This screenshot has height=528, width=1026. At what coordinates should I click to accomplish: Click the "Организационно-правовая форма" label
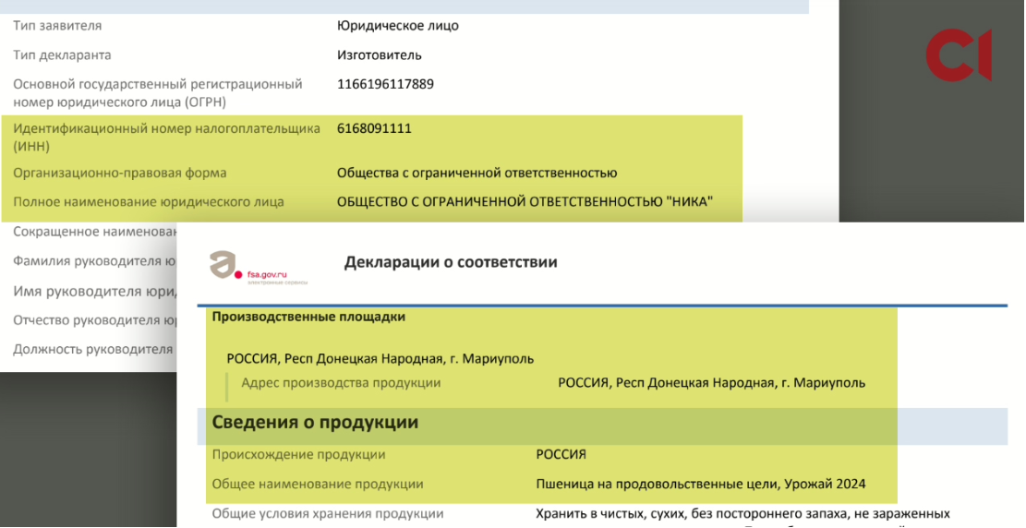pyautogui.click(x=119, y=174)
